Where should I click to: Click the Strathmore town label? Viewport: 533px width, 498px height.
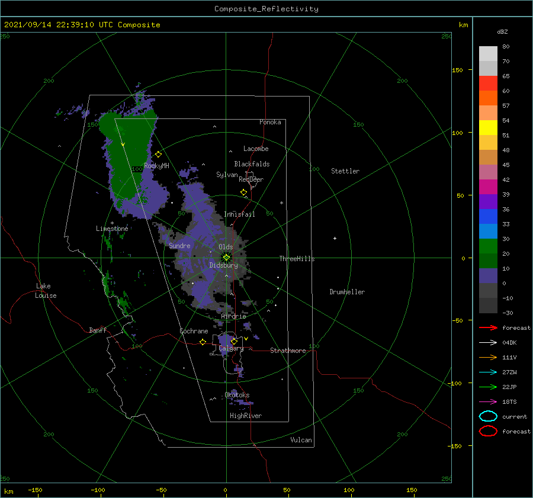pos(288,351)
